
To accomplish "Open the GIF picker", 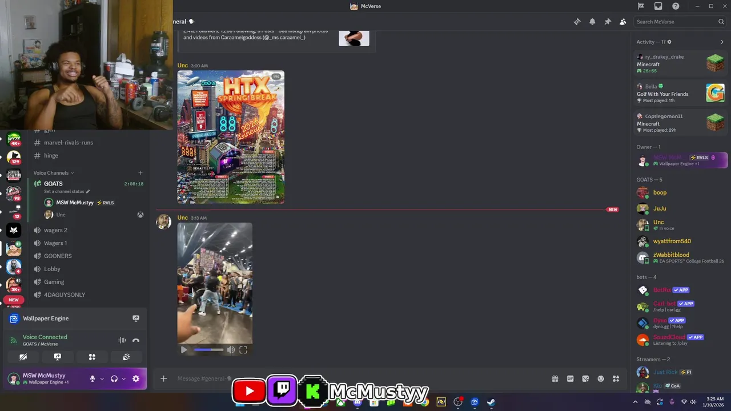I will coord(570,378).
